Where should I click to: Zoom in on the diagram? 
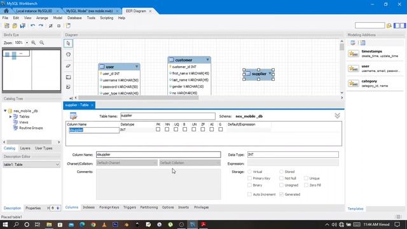click(34, 43)
